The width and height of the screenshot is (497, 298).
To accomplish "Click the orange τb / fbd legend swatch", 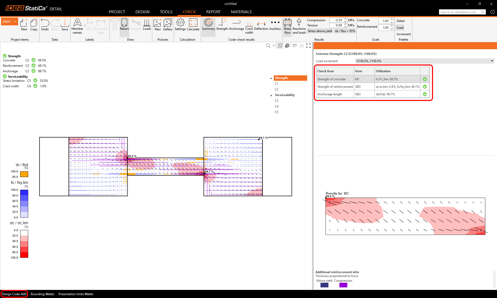I will coord(24,174).
